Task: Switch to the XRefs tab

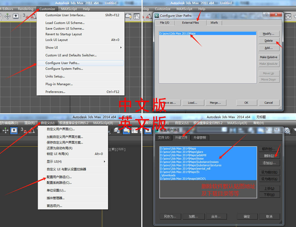Action: pos(214,23)
